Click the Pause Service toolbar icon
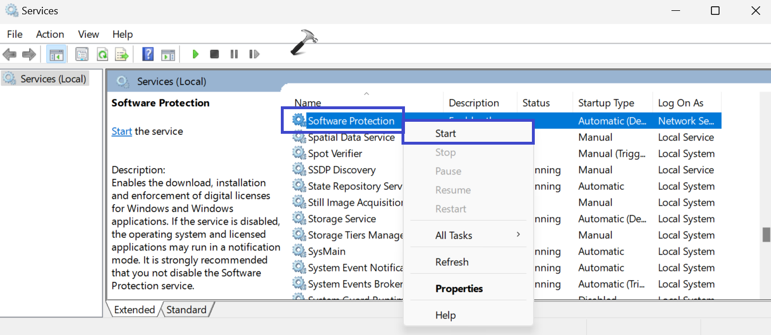The width and height of the screenshot is (771, 335). tap(234, 54)
